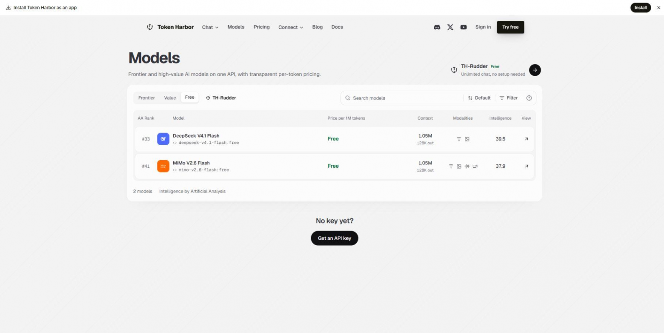Click DeepSeek text modality icon
The height and width of the screenshot is (333, 664).
[459, 139]
